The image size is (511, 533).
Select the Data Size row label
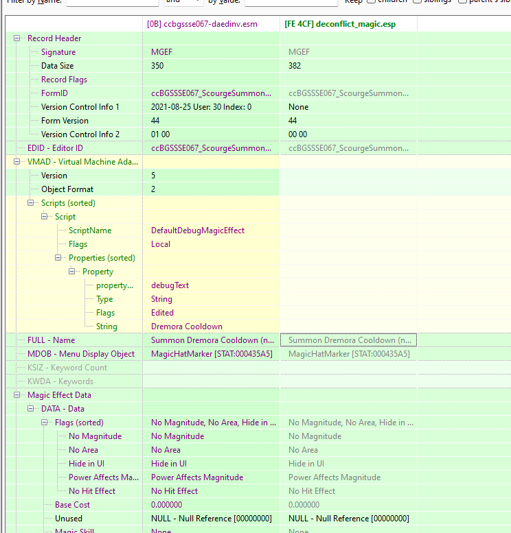(57, 66)
